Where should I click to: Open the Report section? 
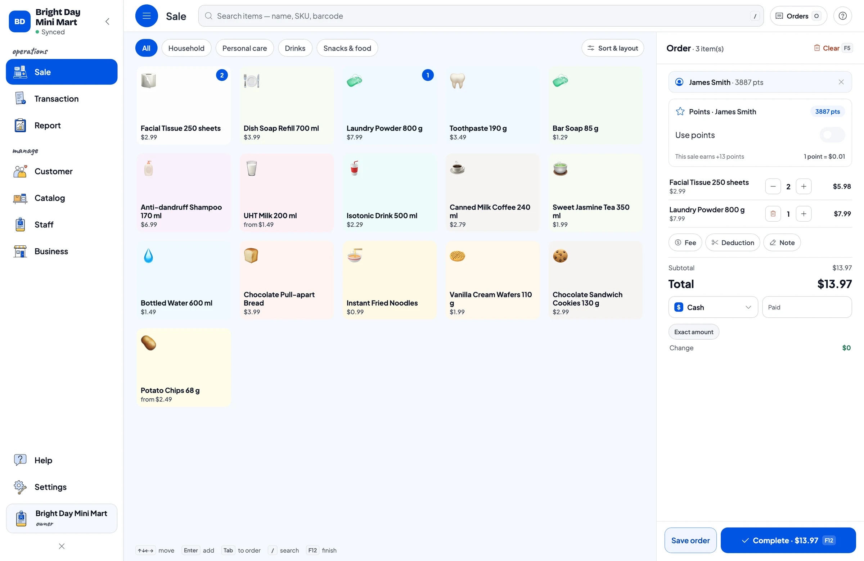click(62, 125)
